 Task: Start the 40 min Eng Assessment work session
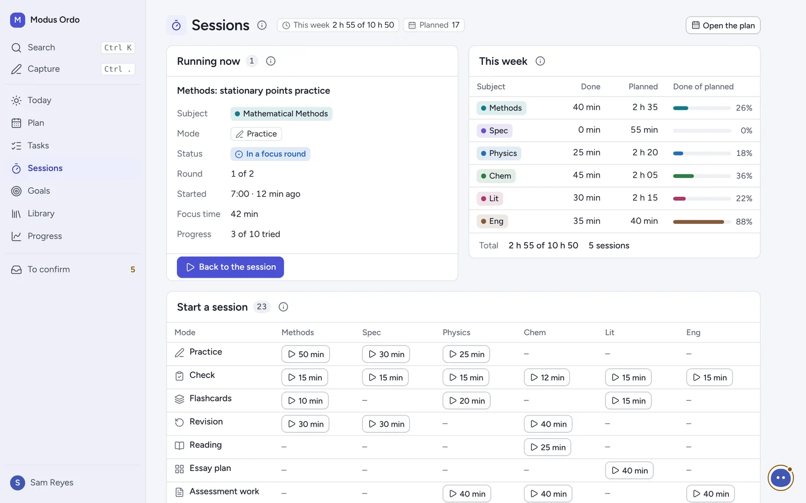[710, 494]
